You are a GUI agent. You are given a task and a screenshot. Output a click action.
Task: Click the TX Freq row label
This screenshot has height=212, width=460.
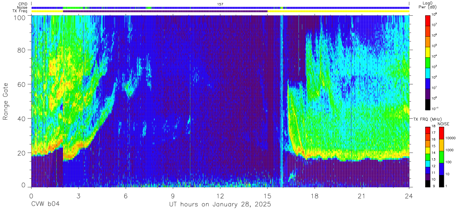tap(20, 11)
